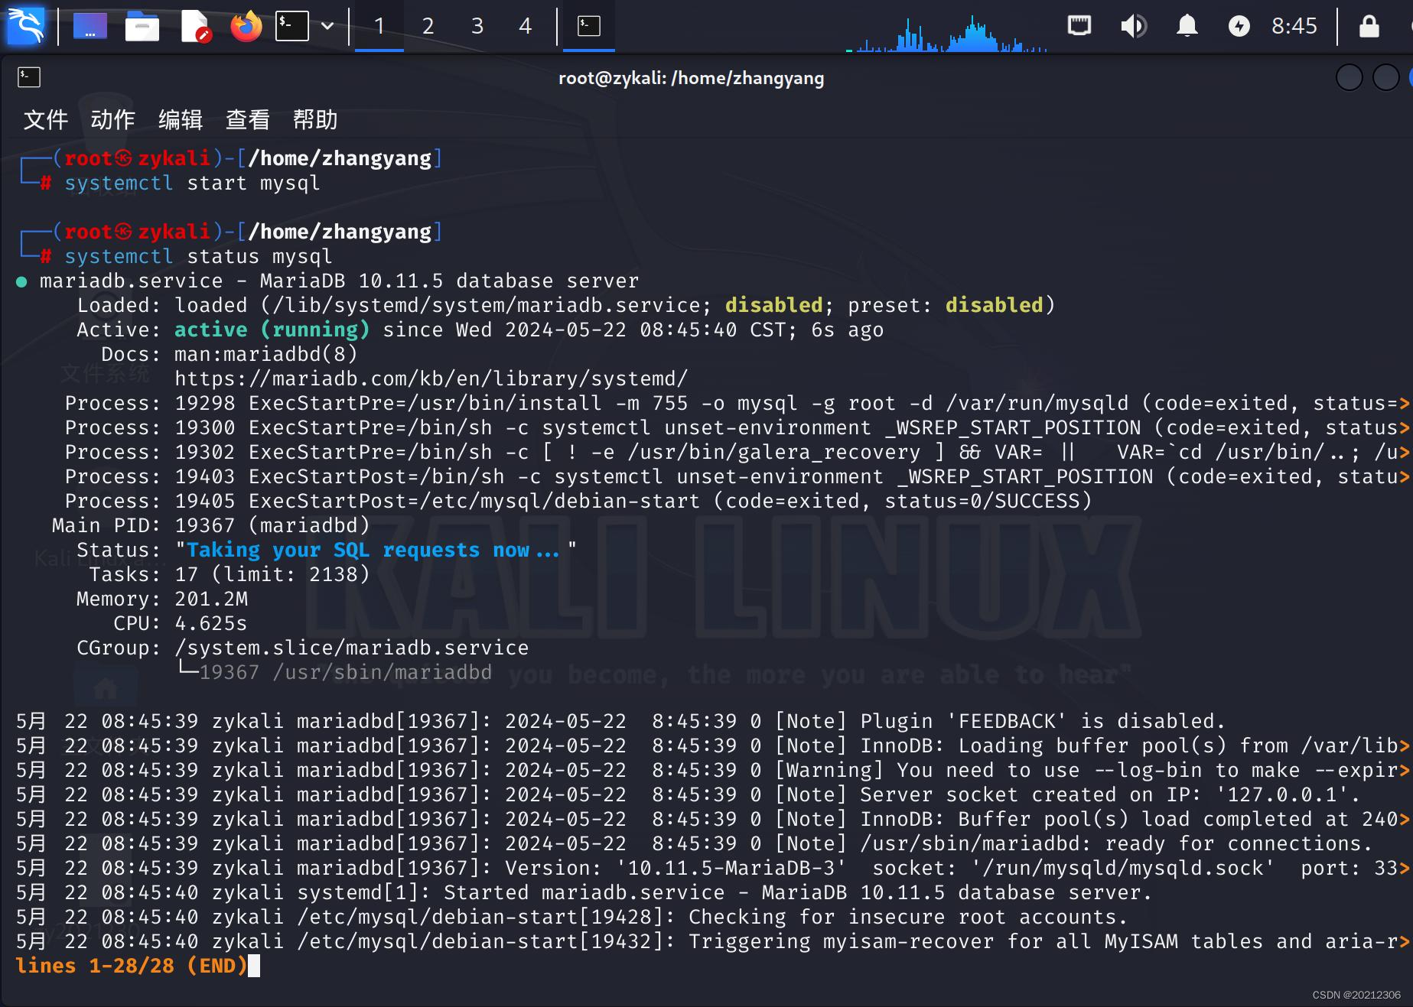Click the terminal window title 'root@zykali: /home/zhangyang'
The width and height of the screenshot is (1413, 1007).
tap(692, 78)
